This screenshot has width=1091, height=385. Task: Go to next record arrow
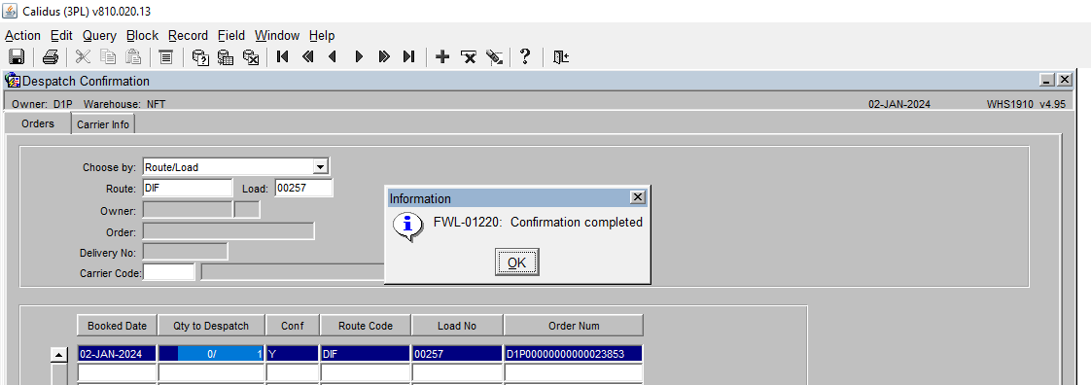tap(359, 57)
